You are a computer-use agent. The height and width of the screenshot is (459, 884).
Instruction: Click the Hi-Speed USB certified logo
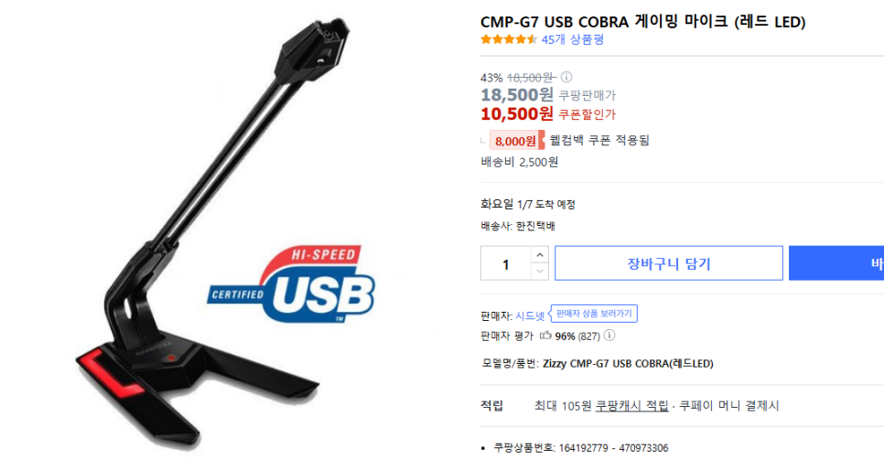pos(292,284)
